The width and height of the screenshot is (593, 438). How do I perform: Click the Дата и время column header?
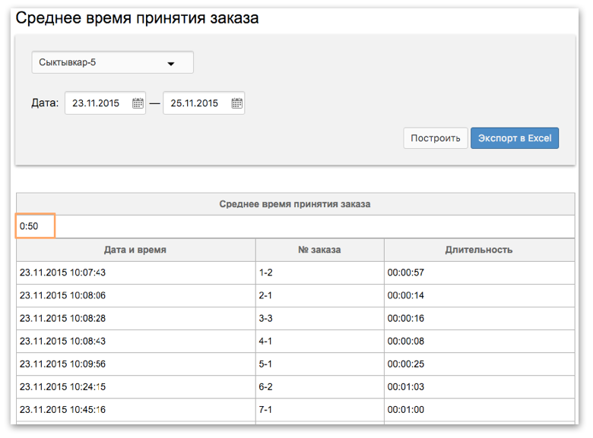pos(135,250)
